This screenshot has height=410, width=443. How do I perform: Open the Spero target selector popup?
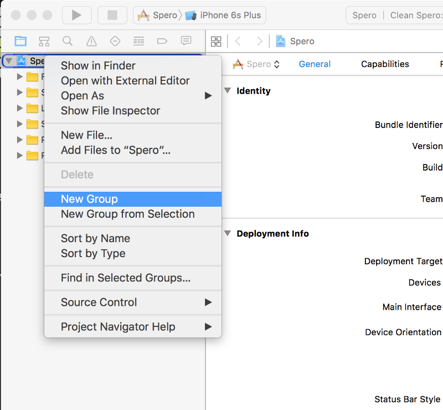[256, 64]
